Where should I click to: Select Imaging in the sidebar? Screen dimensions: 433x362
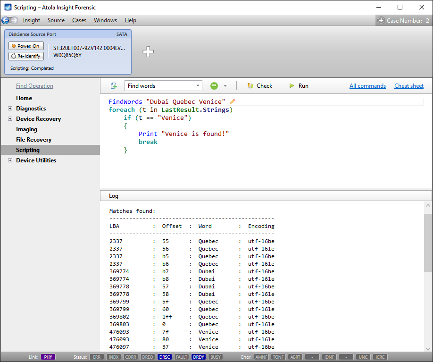click(26, 129)
